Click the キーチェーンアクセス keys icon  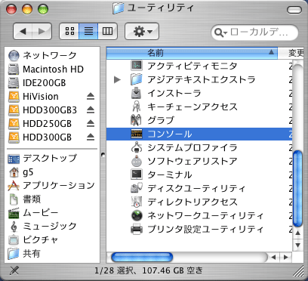[x=137, y=107]
